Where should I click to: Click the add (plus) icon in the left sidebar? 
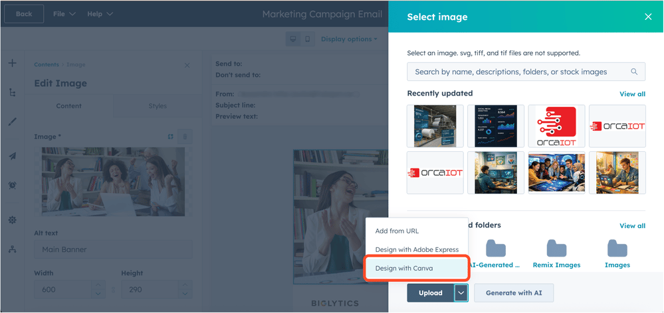(12, 64)
